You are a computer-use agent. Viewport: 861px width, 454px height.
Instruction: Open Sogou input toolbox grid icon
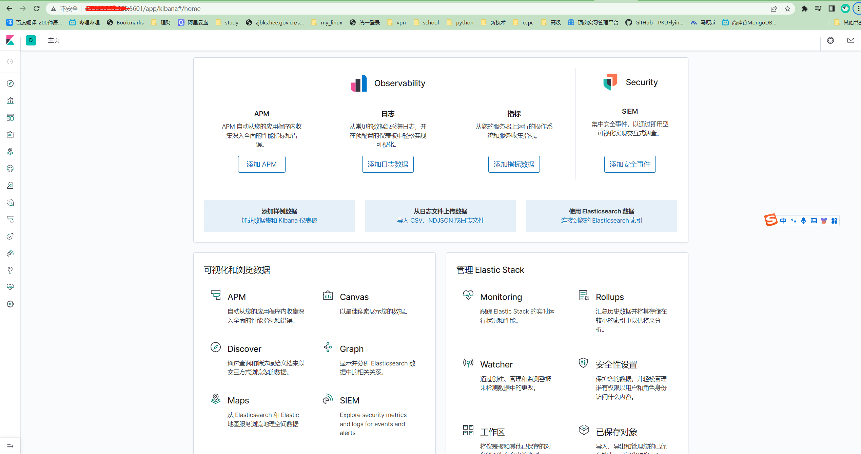click(834, 221)
